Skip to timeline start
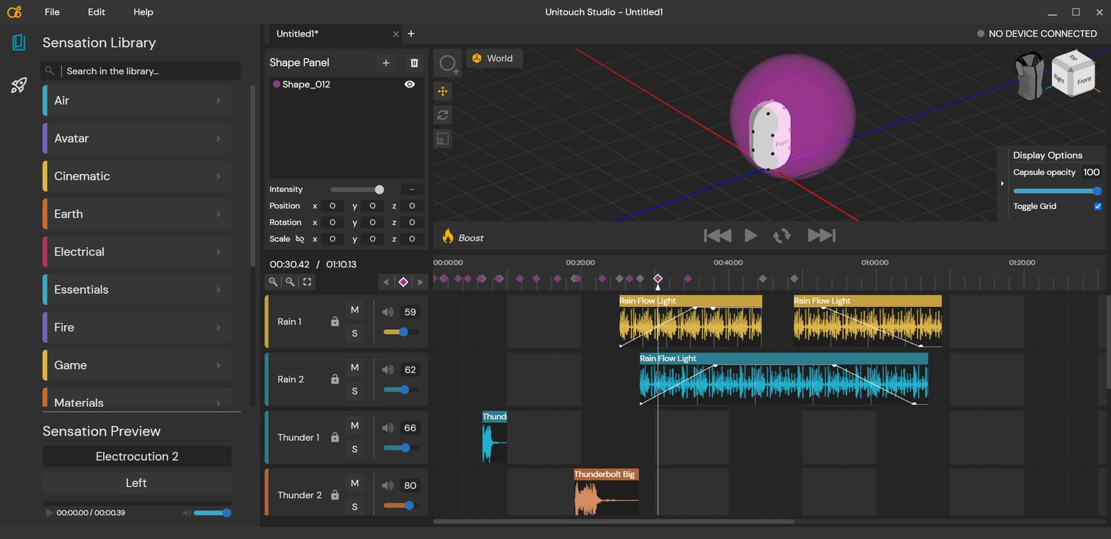 point(717,235)
